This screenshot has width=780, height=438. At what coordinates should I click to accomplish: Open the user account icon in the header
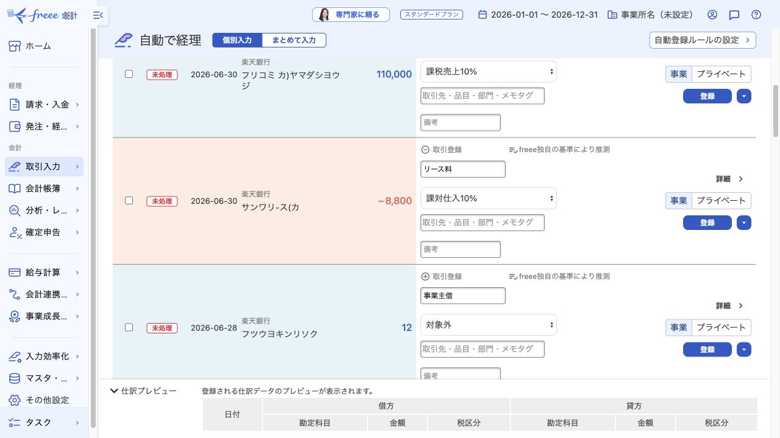[712, 15]
